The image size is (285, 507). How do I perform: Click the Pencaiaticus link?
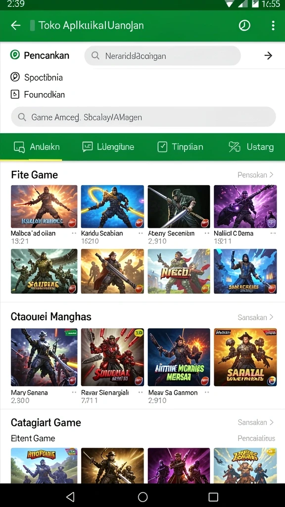click(256, 439)
